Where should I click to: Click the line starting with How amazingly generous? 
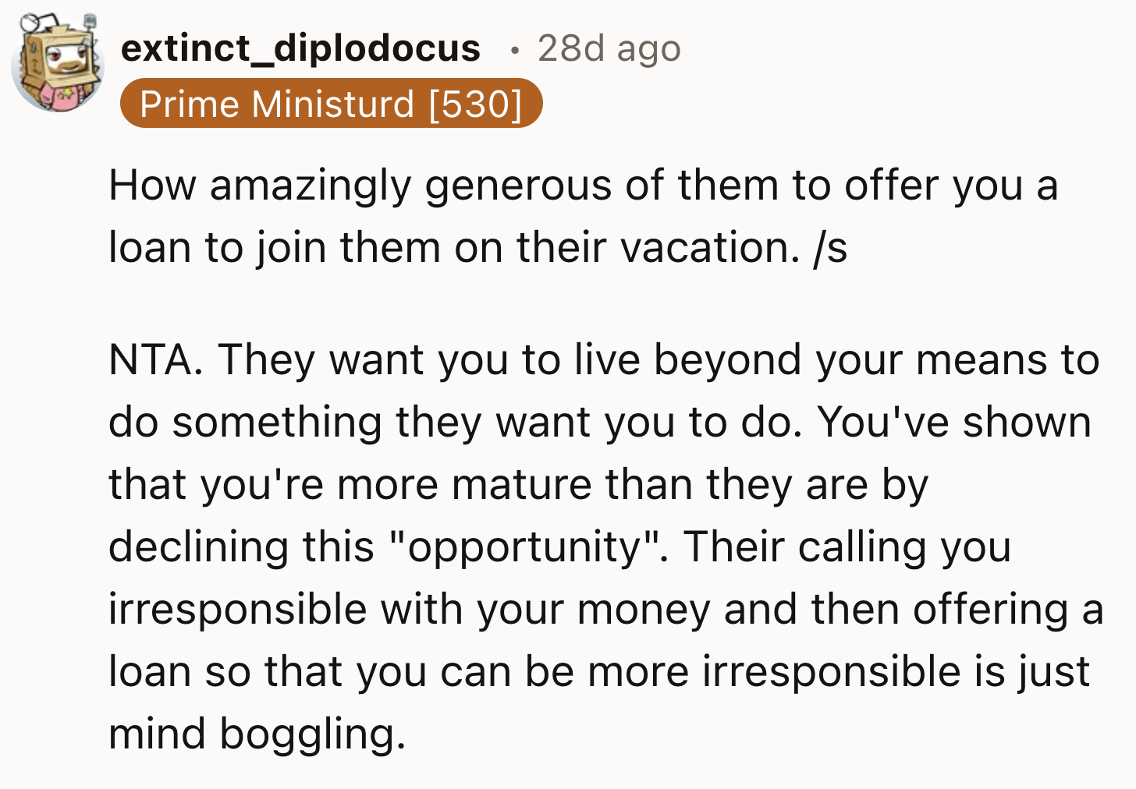[x=584, y=186]
